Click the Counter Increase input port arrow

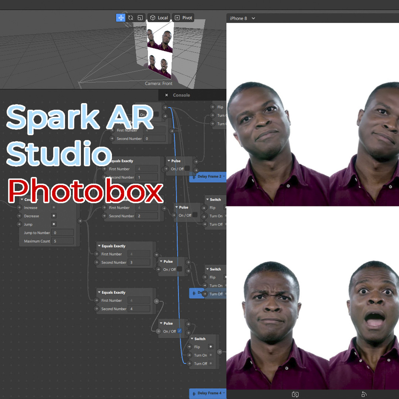click(x=19, y=208)
